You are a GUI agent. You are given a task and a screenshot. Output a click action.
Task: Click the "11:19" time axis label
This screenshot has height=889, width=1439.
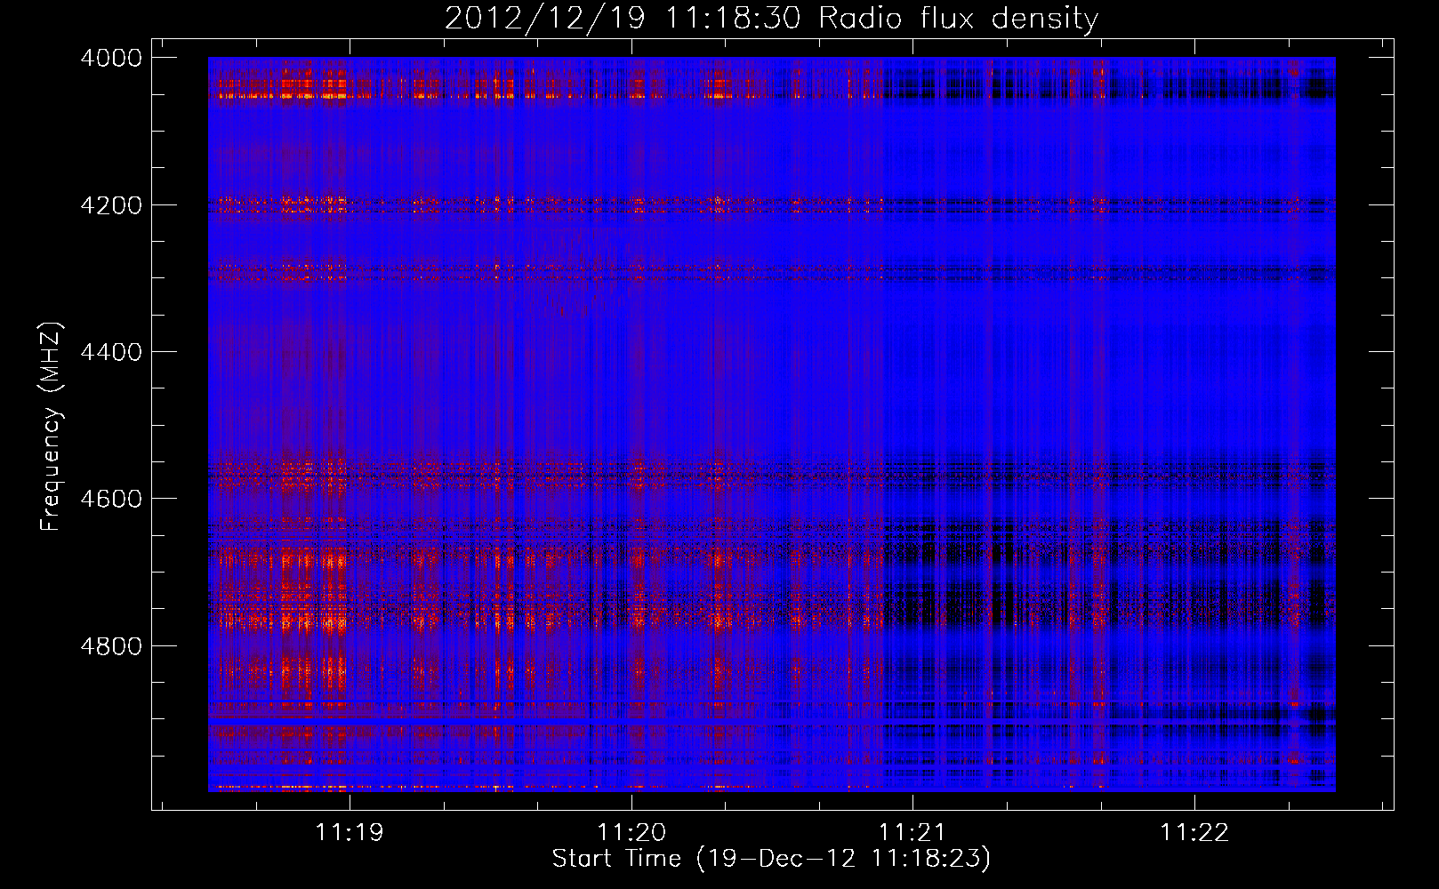[350, 833]
